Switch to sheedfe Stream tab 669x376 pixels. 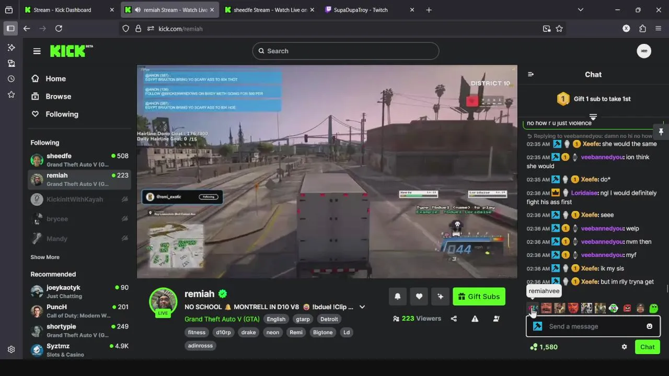(x=269, y=10)
